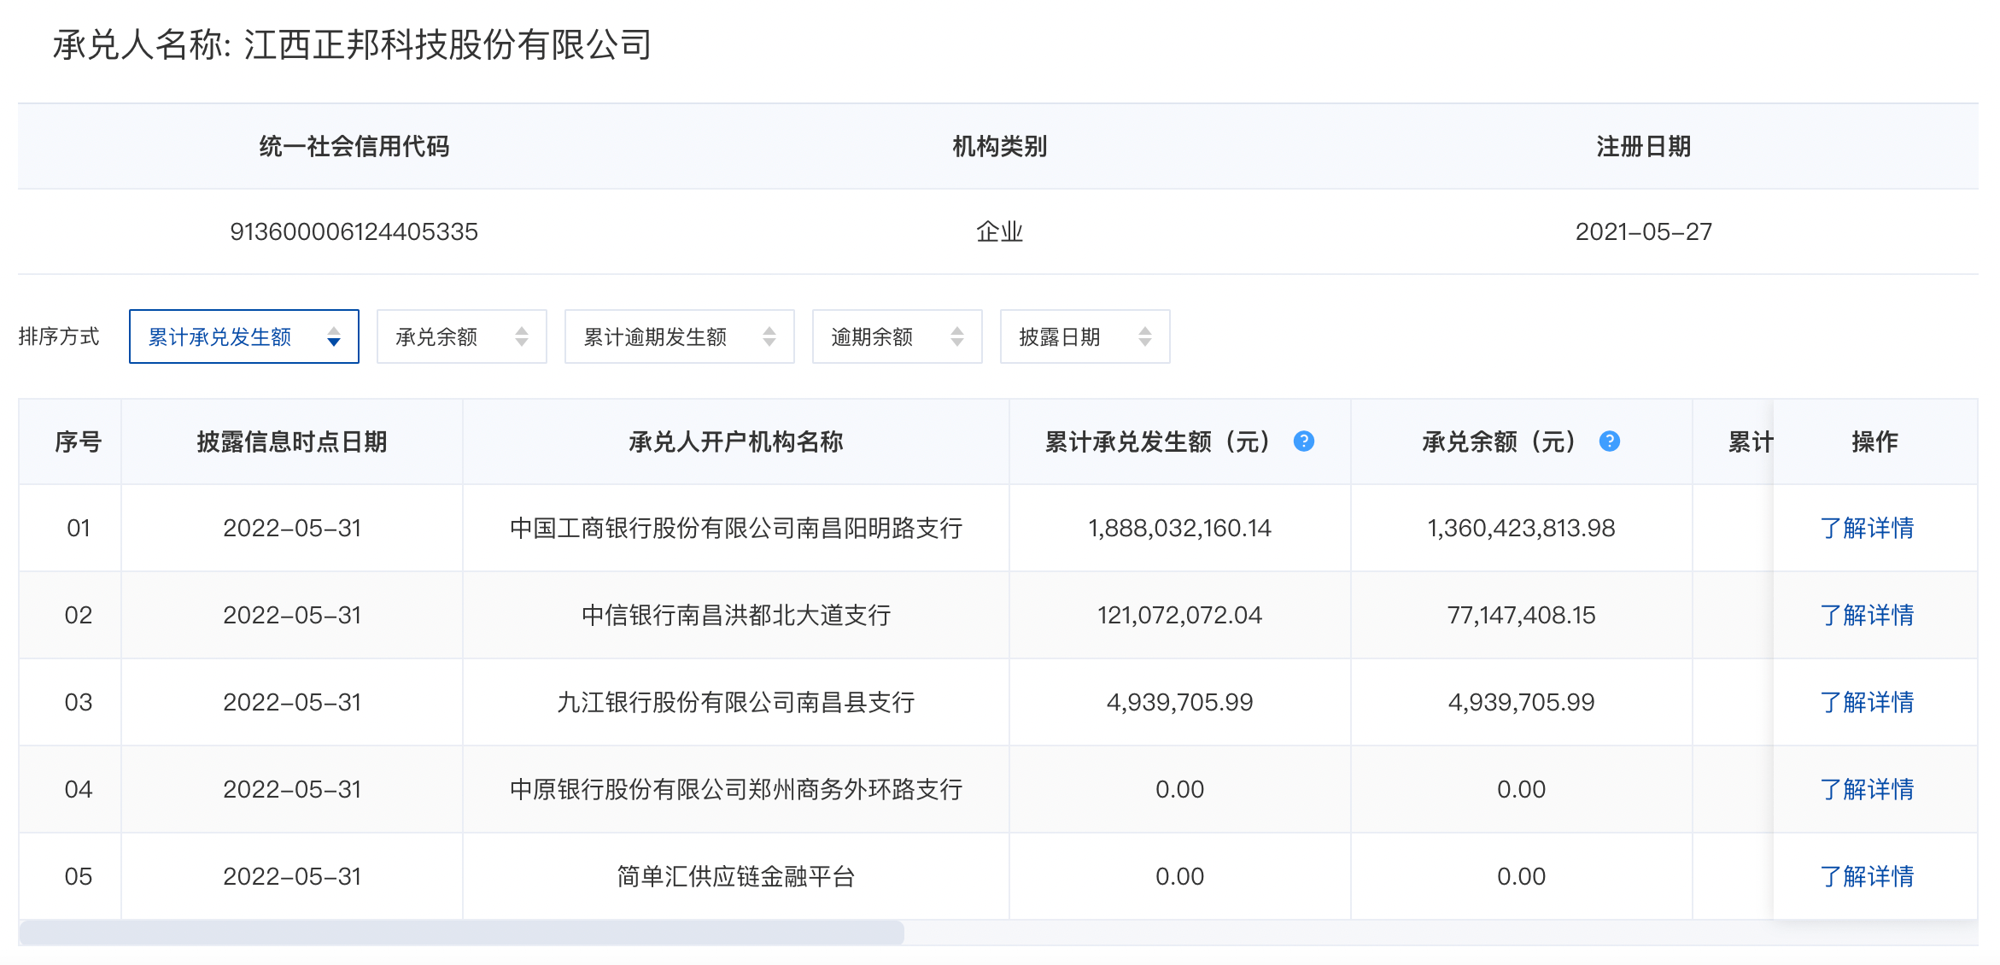Click 九江银行股份有限公司南昌县支行 cell
The image size is (2000, 965).
[736, 702]
